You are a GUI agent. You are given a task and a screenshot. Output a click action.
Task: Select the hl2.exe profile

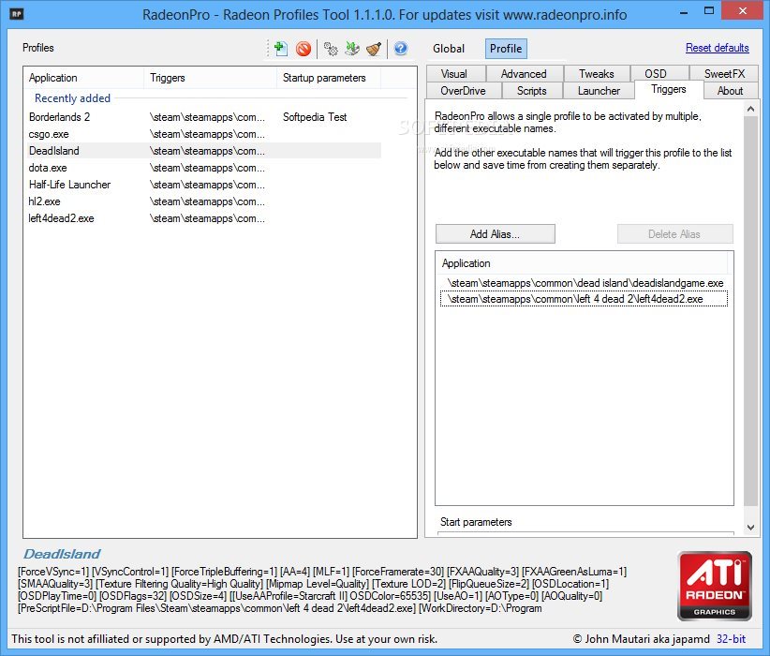click(x=44, y=201)
